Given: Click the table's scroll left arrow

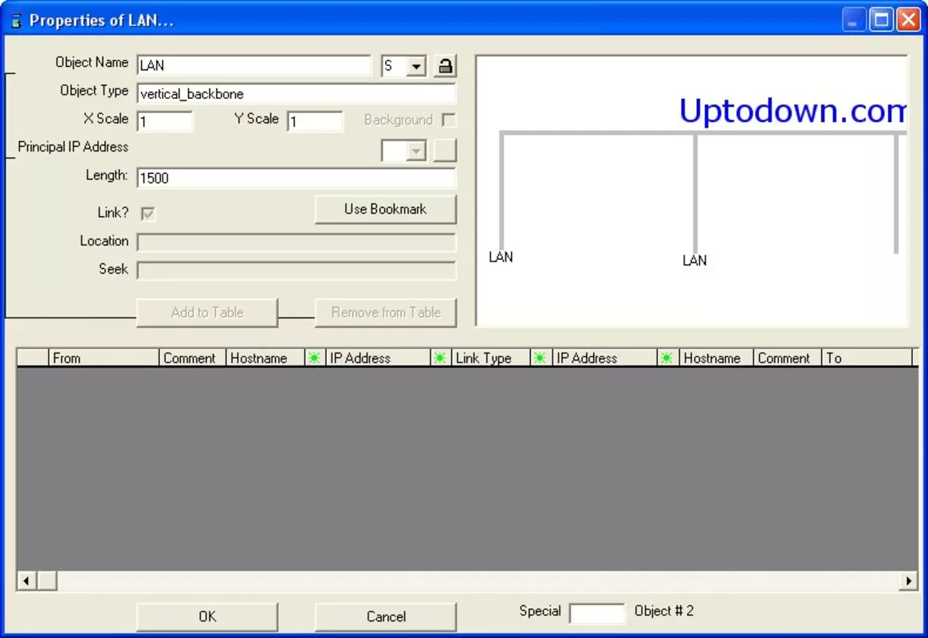Looking at the screenshot, I should click(26, 581).
